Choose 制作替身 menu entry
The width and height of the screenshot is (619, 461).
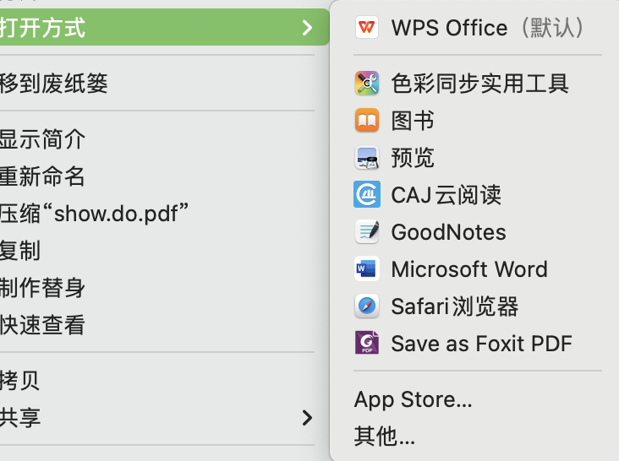tap(43, 287)
